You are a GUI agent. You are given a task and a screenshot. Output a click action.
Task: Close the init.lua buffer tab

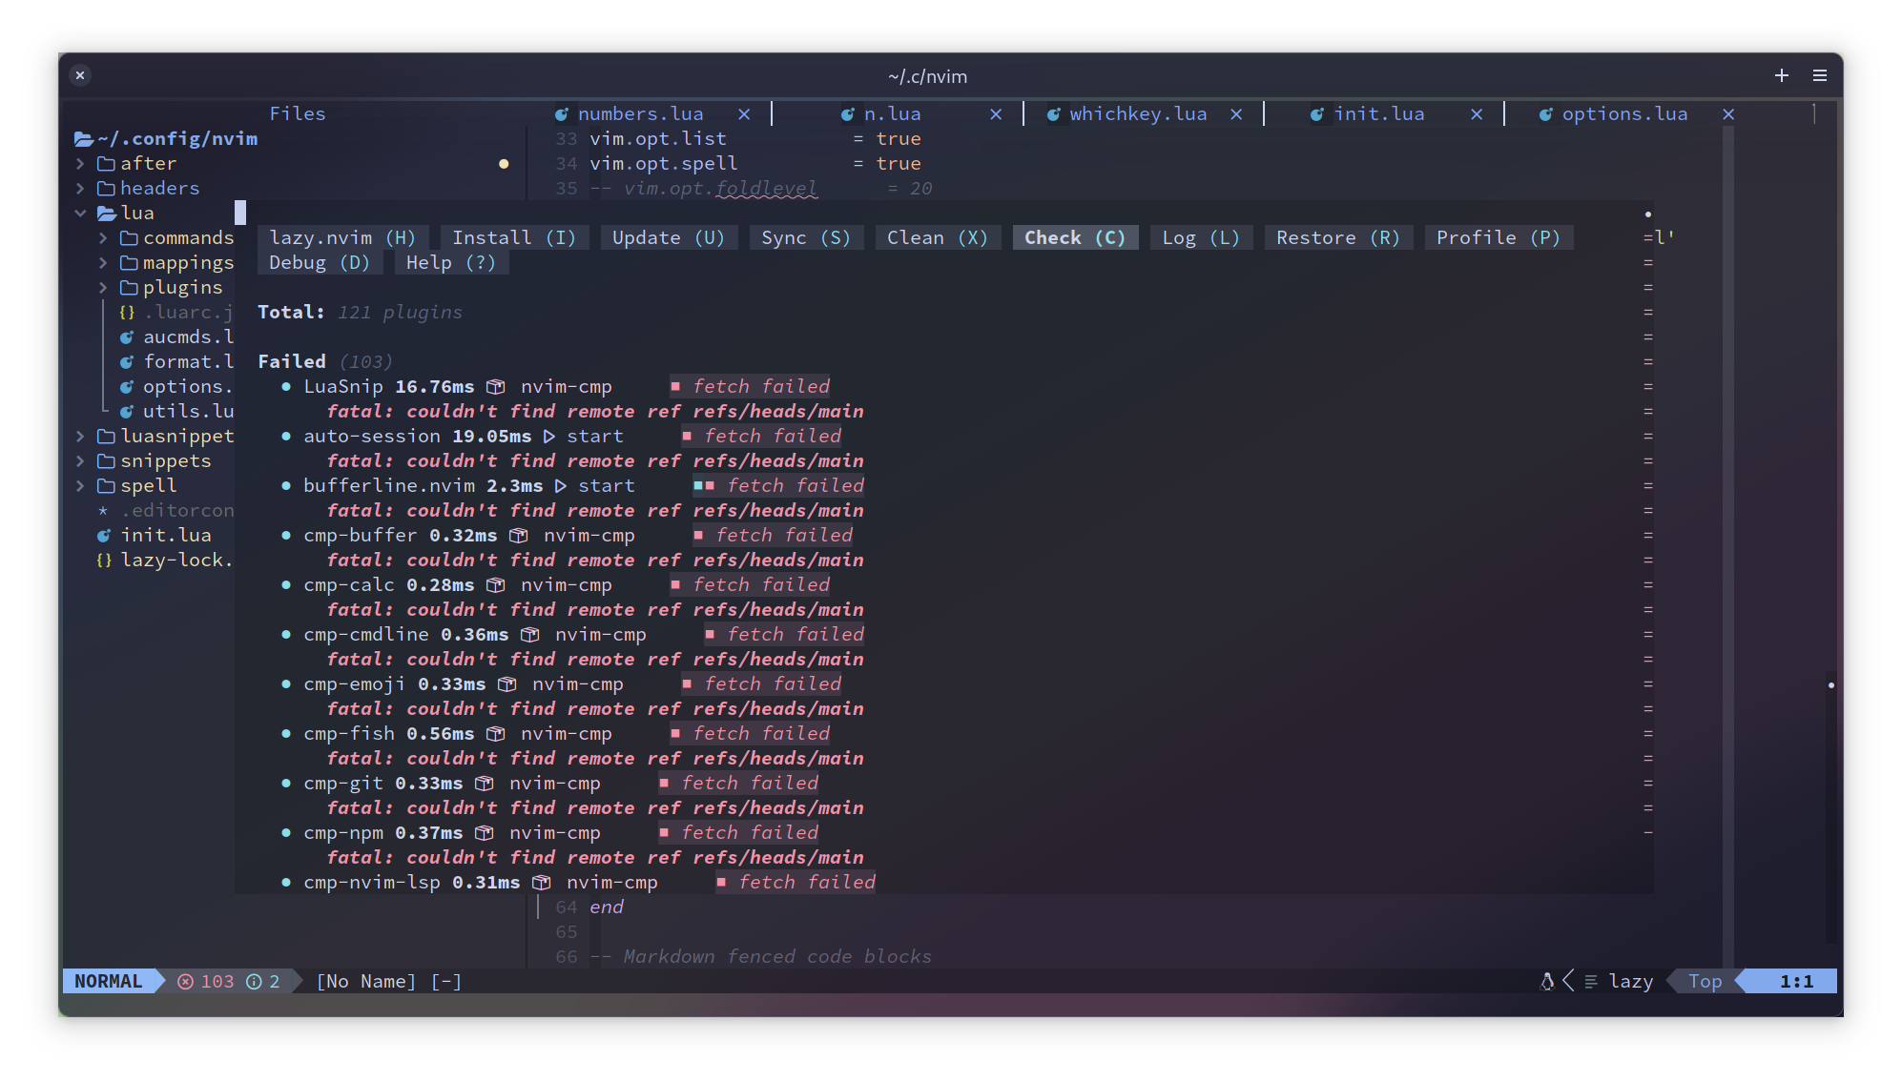1477,114
